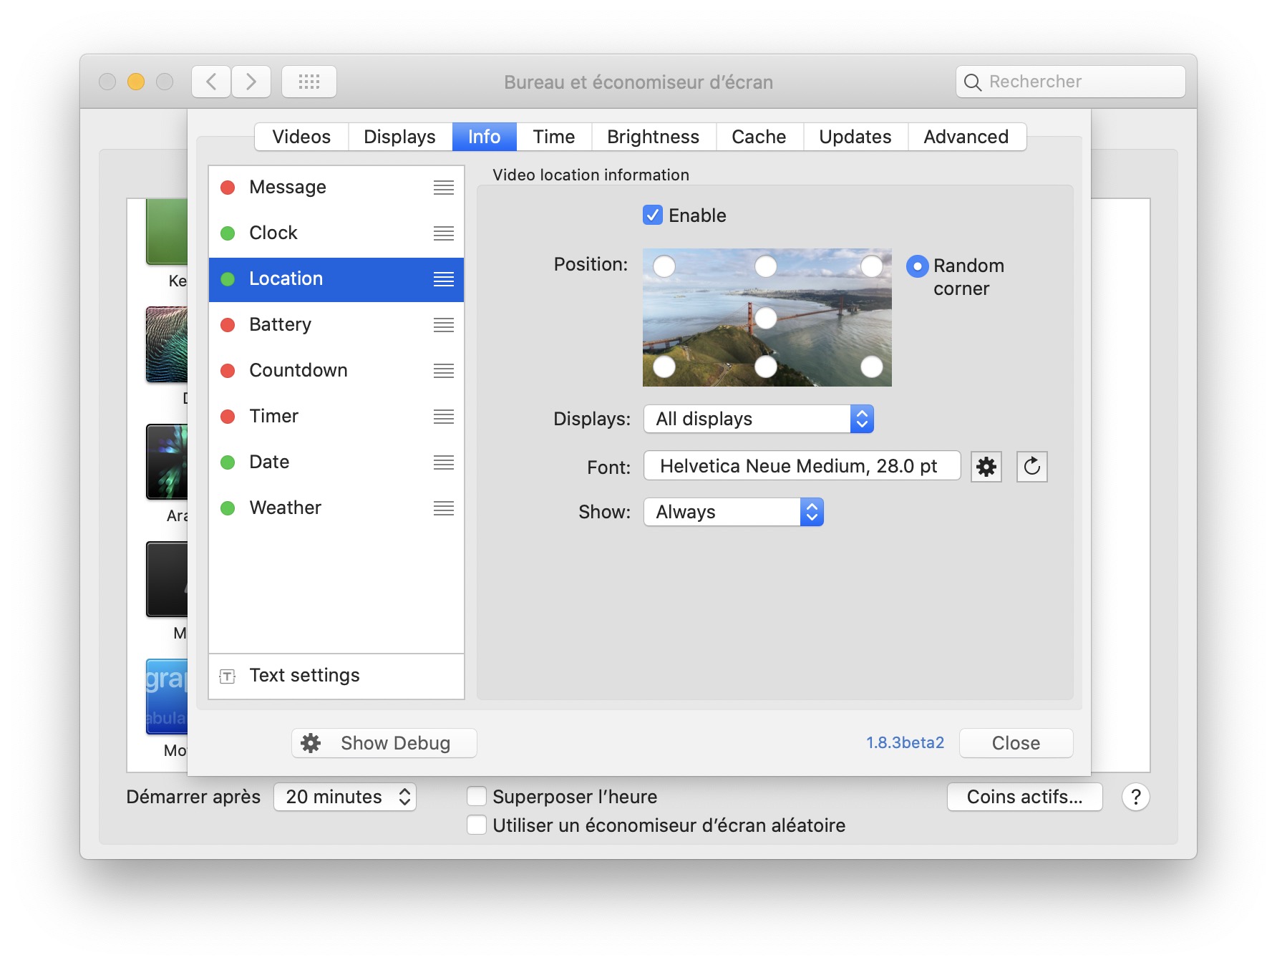
Task: Click the magnifying glass in the Rechercher field
Action: coord(972,82)
